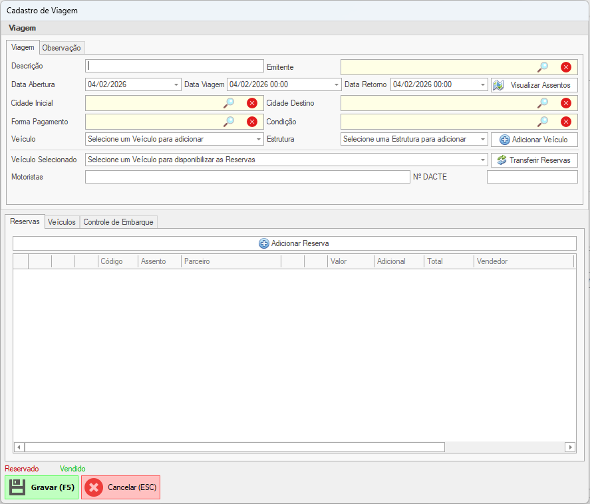Clear the Condição field red X
The image size is (590, 504).
point(565,122)
